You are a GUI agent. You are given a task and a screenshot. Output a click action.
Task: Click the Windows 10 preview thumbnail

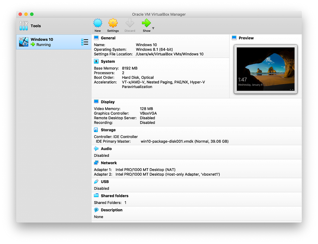(x=265, y=69)
